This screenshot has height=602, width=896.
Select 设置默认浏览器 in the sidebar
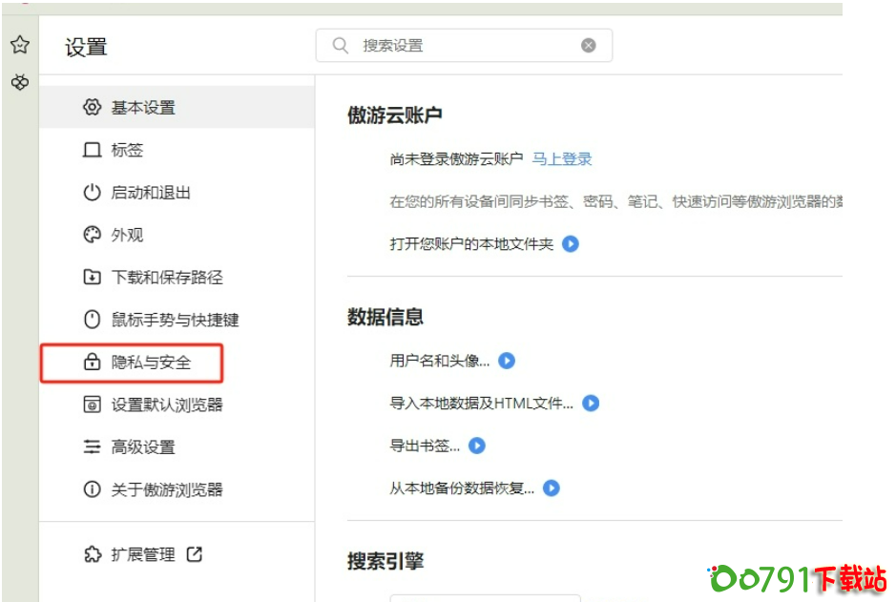click(x=177, y=405)
